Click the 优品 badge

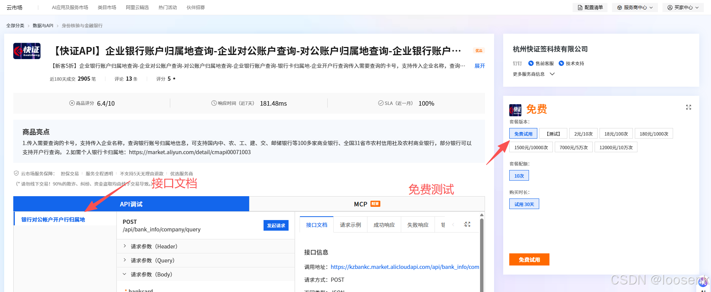pyautogui.click(x=479, y=50)
